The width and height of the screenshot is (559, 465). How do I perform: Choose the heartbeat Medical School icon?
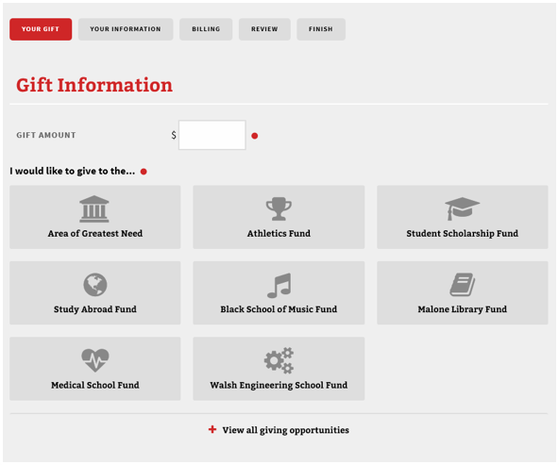point(94,360)
